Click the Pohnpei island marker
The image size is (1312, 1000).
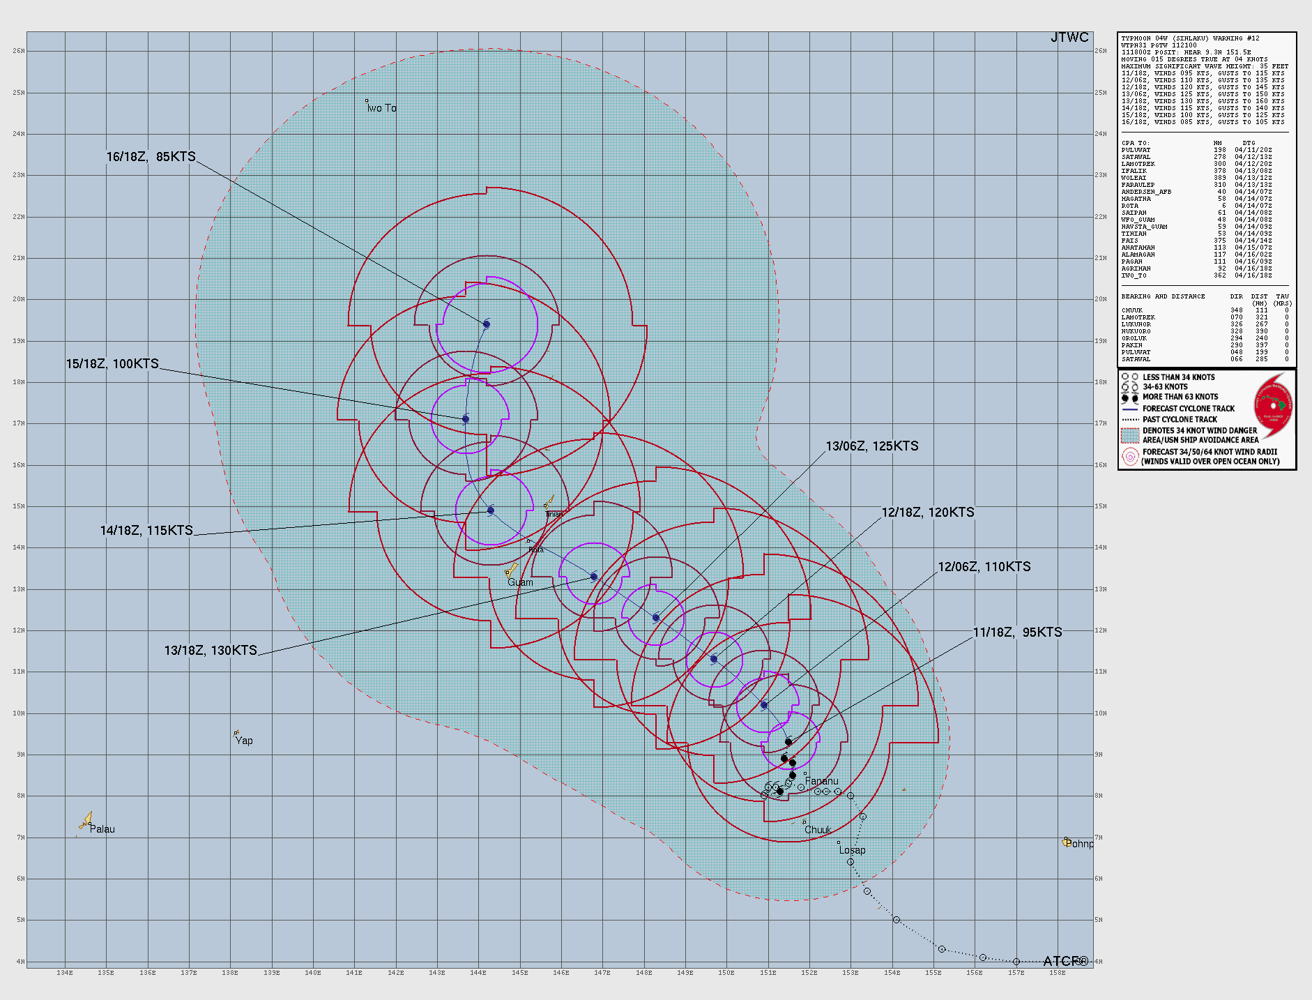click(x=1067, y=842)
